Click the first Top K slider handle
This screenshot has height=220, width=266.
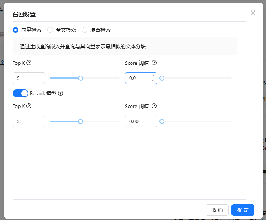tap(81, 78)
